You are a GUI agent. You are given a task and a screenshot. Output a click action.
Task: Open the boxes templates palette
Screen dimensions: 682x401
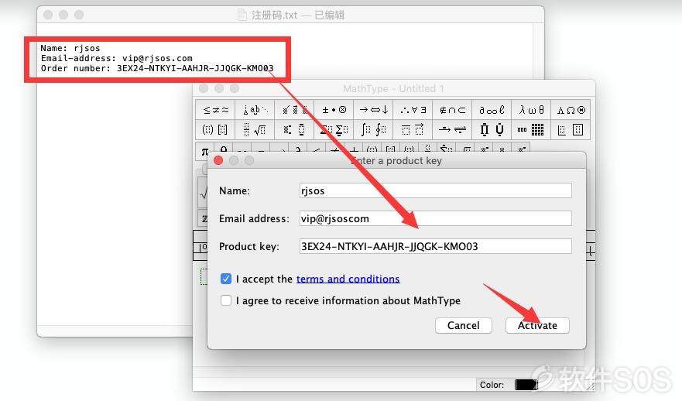pyautogui.click(x=571, y=129)
